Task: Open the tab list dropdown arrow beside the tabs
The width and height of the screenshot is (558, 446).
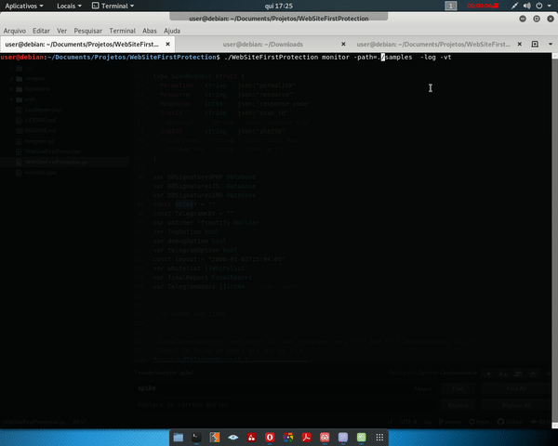Action: 550,44
